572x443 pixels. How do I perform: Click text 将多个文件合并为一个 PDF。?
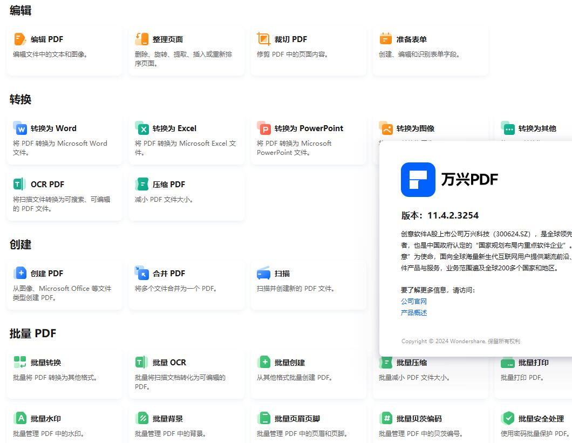pos(176,289)
